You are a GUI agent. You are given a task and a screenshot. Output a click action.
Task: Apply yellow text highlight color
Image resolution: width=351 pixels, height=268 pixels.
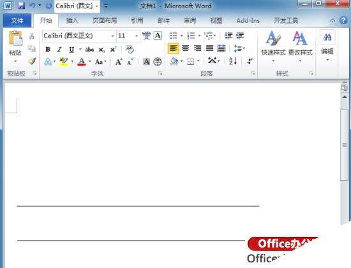64,61
